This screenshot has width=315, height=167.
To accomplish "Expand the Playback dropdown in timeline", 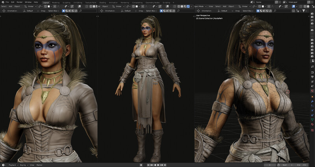I will click(13, 165).
